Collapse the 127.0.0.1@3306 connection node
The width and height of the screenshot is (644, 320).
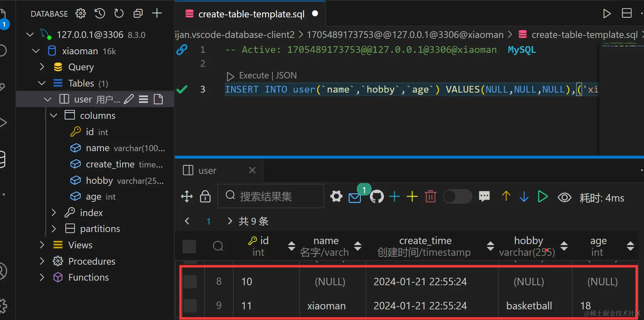(x=30, y=34)
